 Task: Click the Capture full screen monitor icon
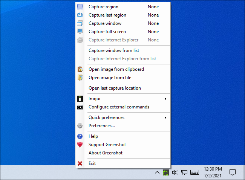(80, 32)
